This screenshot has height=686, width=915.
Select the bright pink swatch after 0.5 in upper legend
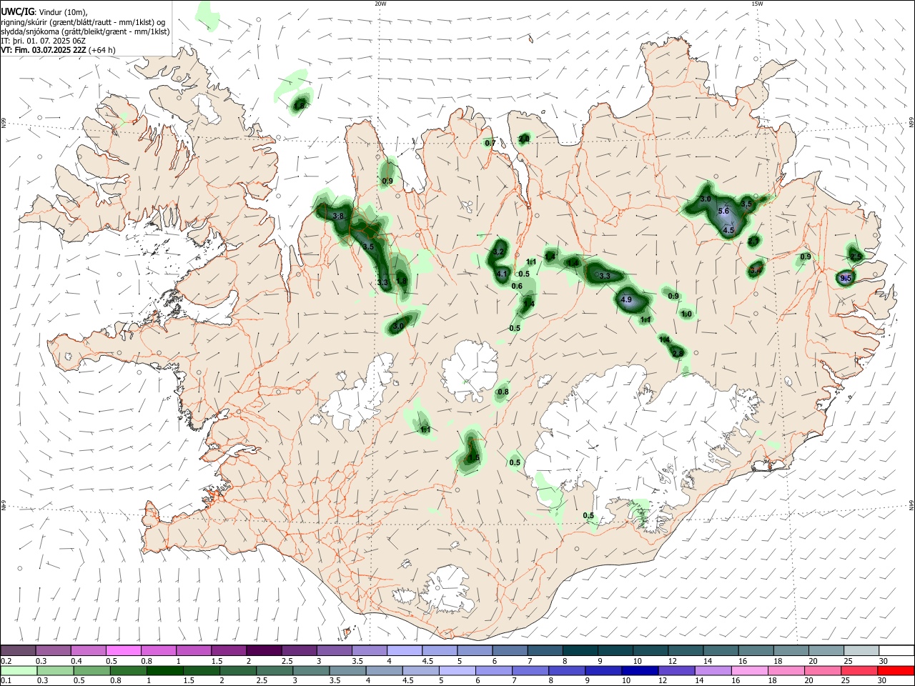pos(123,650)
